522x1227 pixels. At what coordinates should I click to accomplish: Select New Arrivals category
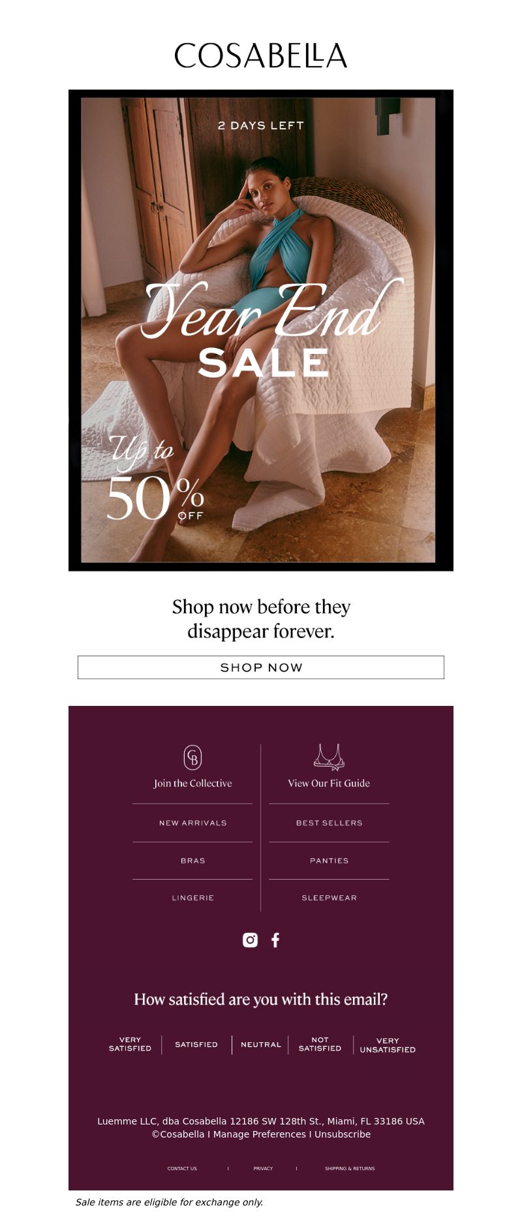pyautogui.click(x=192, y=823)
